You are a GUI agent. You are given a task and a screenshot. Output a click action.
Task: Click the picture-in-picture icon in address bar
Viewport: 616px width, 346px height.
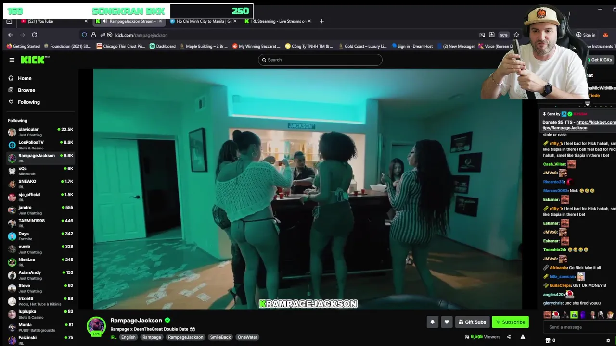482,35
